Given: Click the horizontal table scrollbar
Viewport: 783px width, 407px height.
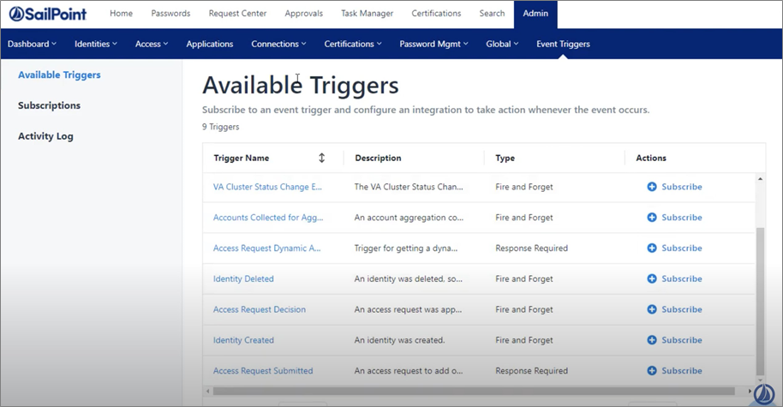Looking at the screenshot, I should [x=474, y=391].
